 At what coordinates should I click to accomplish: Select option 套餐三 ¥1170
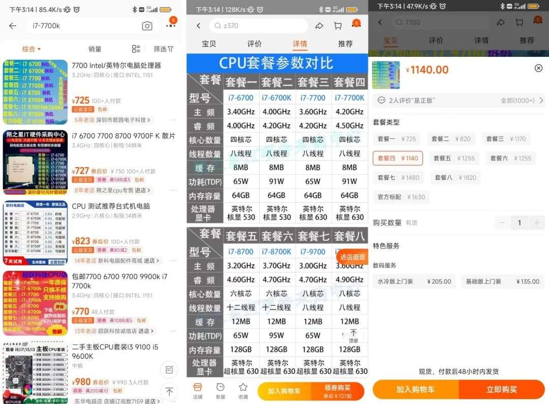click(506, 139)
